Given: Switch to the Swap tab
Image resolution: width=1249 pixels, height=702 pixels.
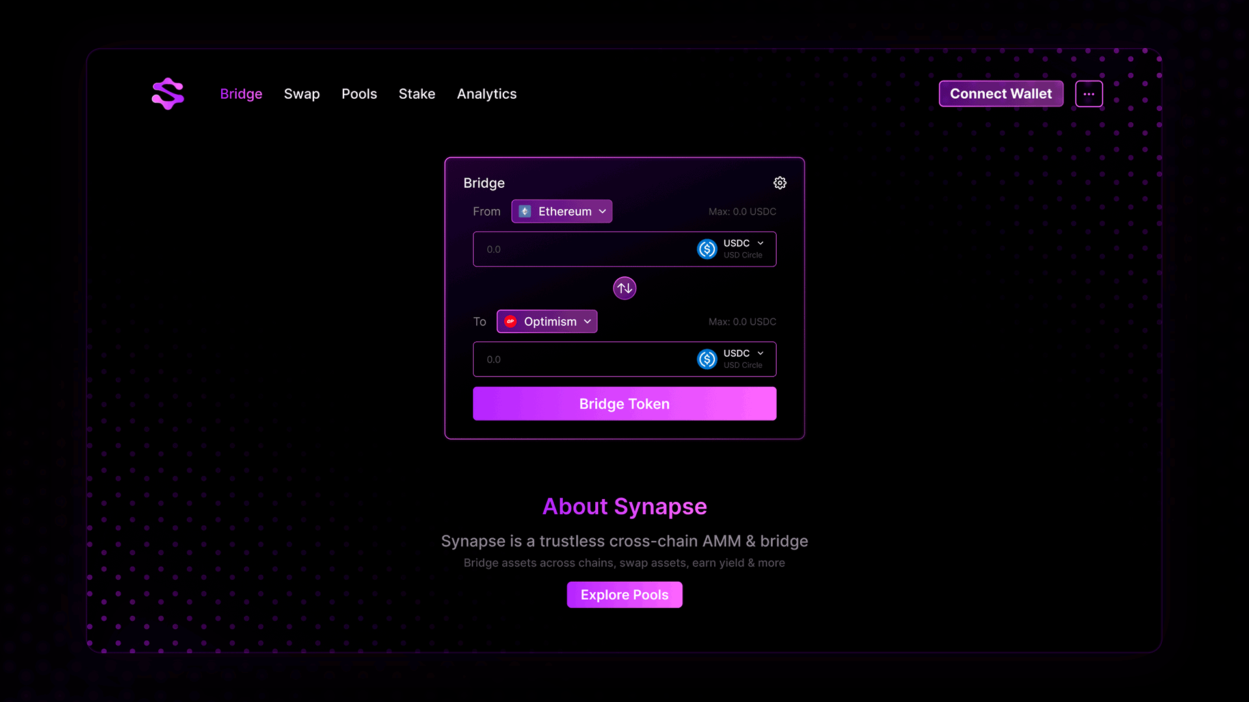Looking at the screenshot, I should click(302, 94).
